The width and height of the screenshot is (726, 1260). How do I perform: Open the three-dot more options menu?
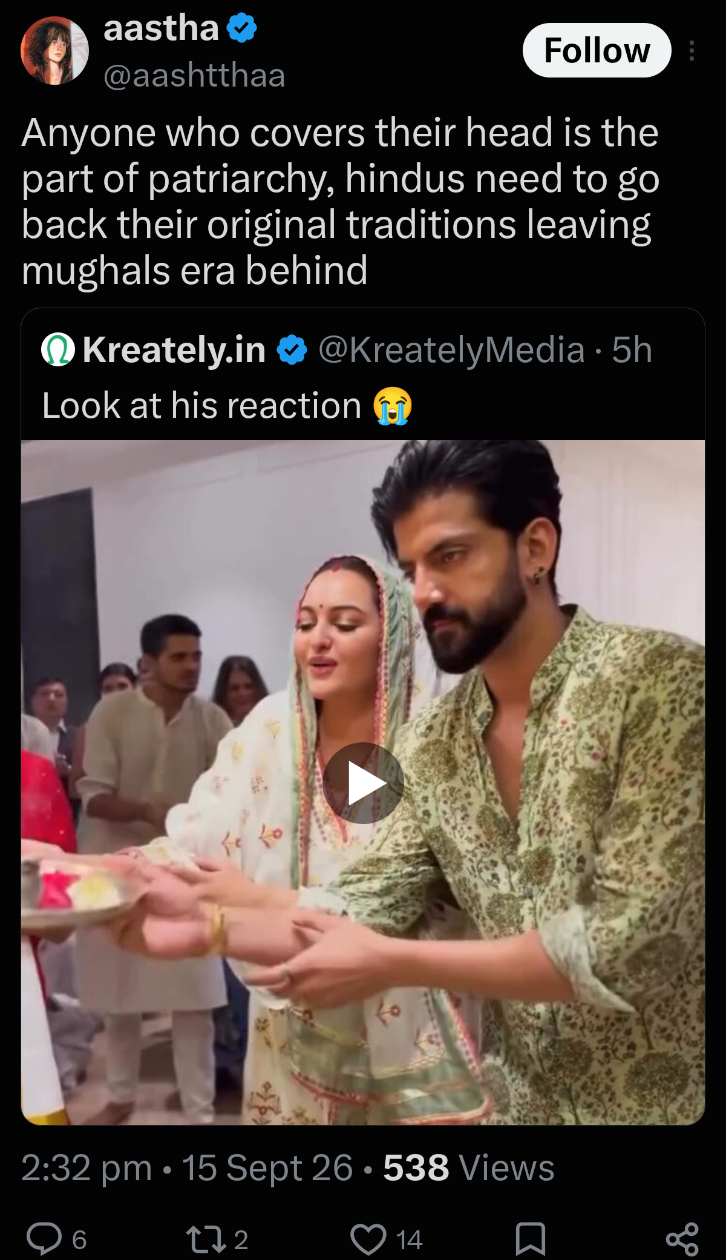pyautogui.click(x=692, y=51)
